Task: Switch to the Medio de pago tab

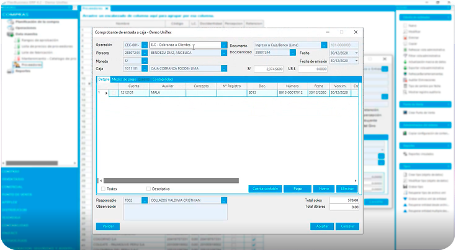Action: tap(123, 79)
